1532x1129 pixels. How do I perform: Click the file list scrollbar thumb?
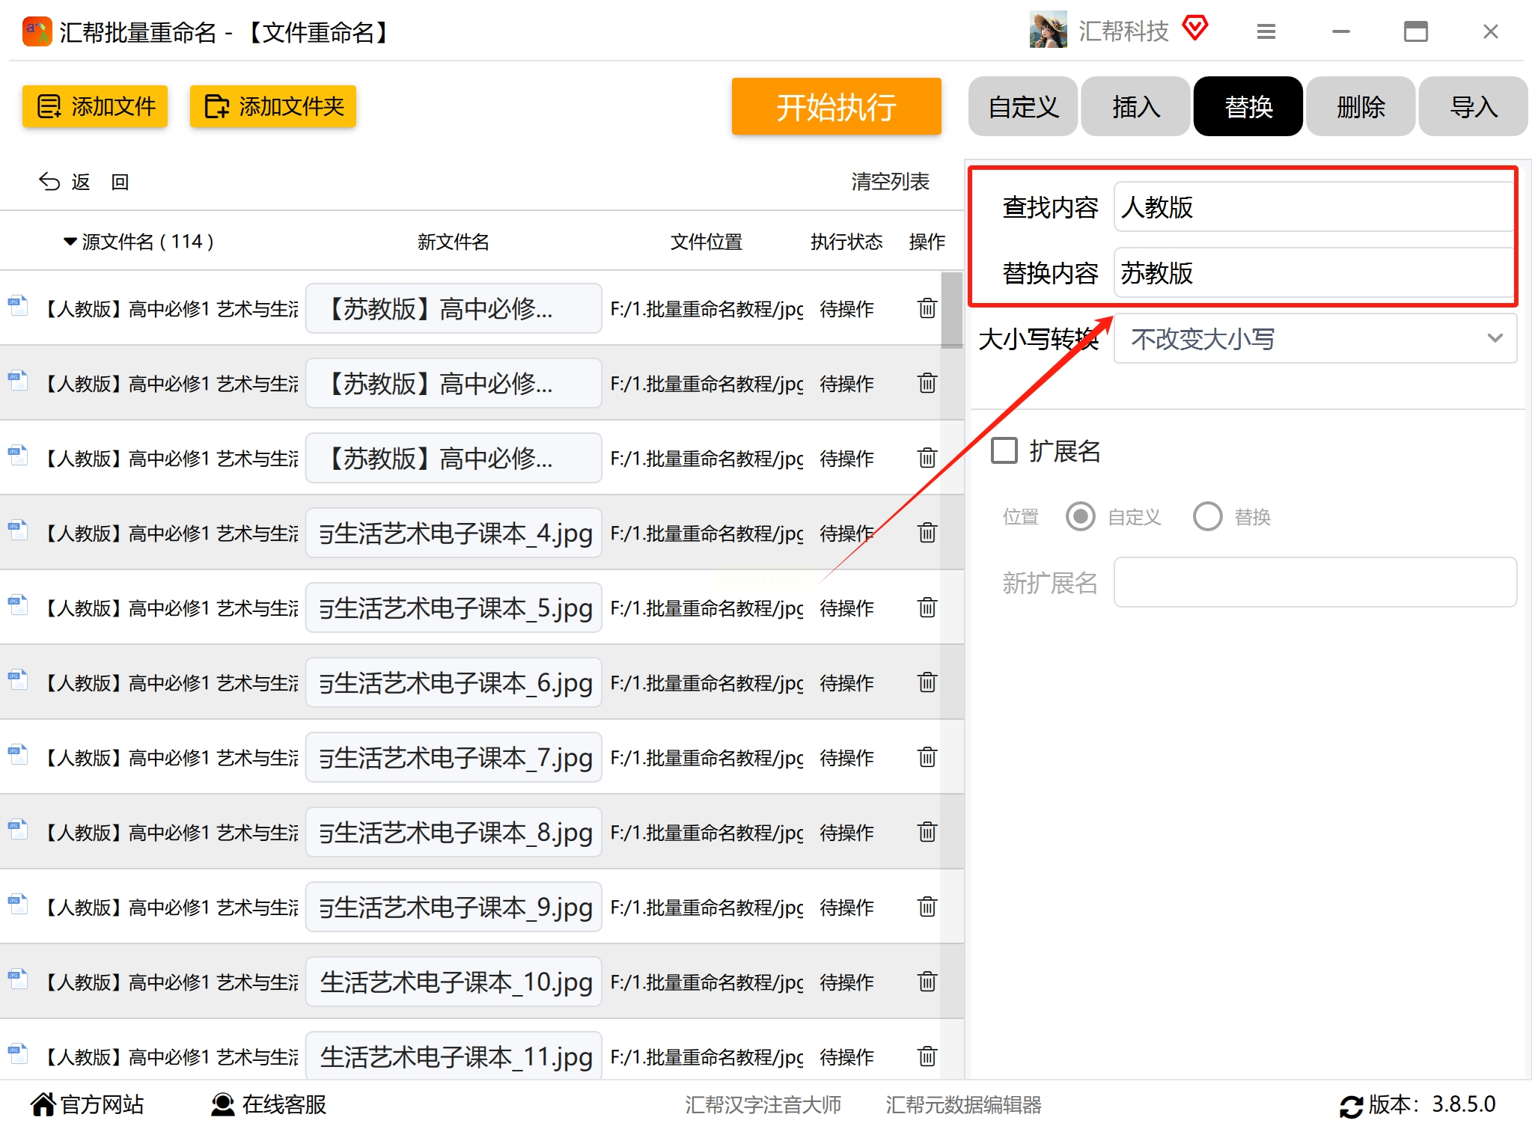point(951,310)
